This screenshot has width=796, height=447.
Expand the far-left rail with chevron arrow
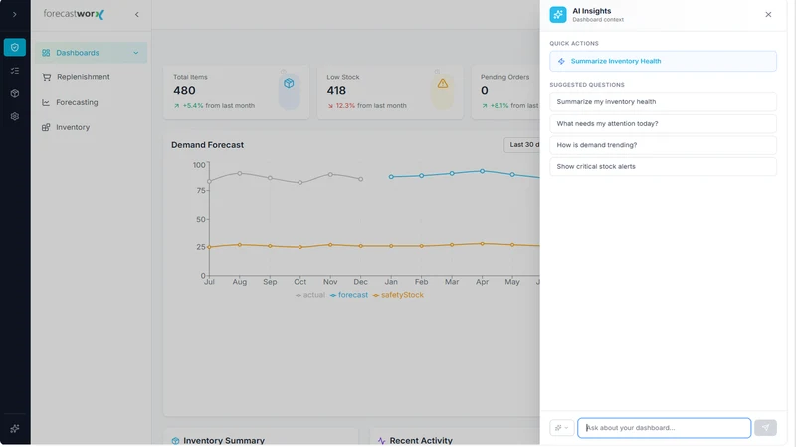pos(14,14)
